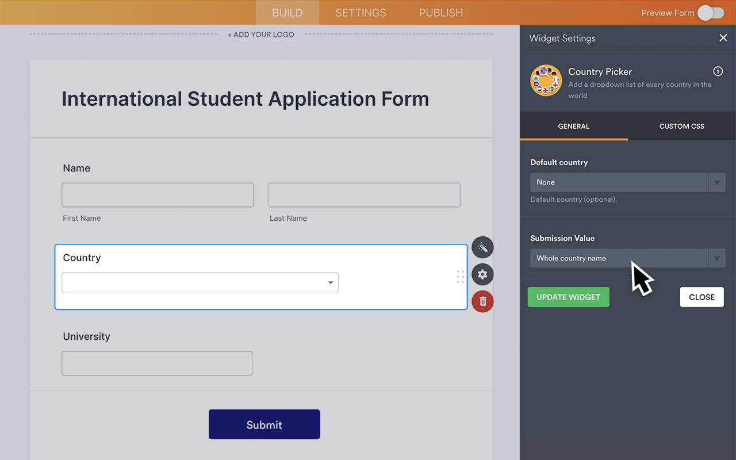736x460 pixels.
Task: Open the PUBLISH tab
Action: point(440,13)
